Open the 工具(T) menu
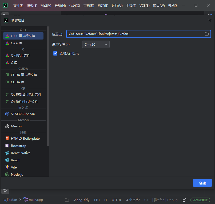The width and height of the screenshot is (215, 204). [131, 6]
